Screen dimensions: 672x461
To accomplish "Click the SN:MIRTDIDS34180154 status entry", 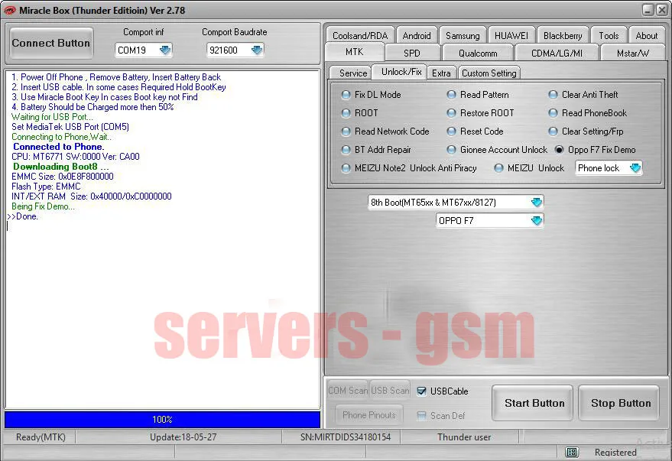I will click(346, 437).
